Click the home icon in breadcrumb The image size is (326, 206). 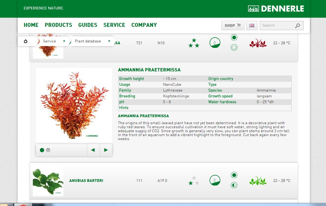[26, 41]
